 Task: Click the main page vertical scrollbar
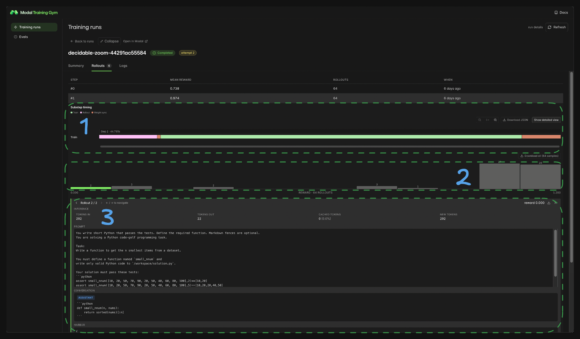point(571,167)
